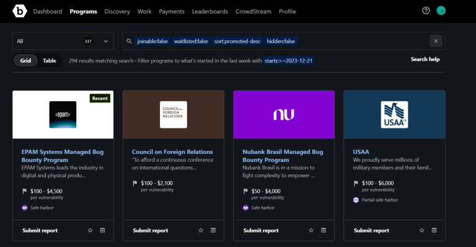Open the CrowdStream tab

253,11
